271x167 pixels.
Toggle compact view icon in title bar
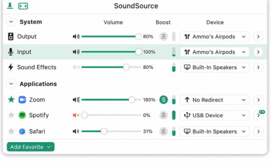(23, 6)
